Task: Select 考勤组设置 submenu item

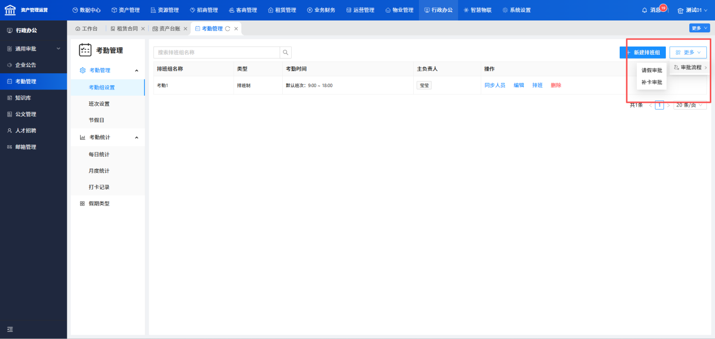Action: (x=108, y=88)
